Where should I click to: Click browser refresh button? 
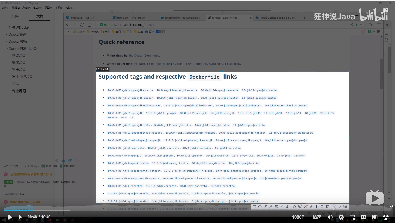(x=82, y=25)
